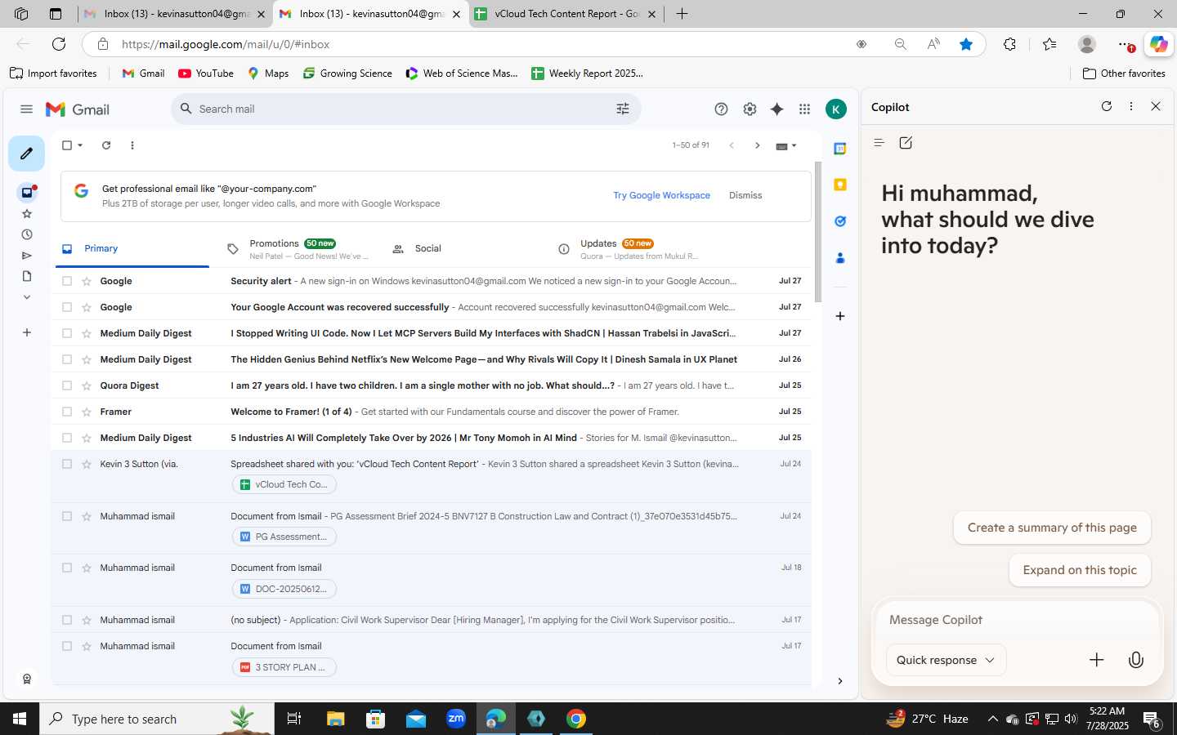This screenshot has width=1177, height=735.
Task: Star the Medium Hidden Genius Netflix email
Action: pyautogui.click(x=87, y=359)
